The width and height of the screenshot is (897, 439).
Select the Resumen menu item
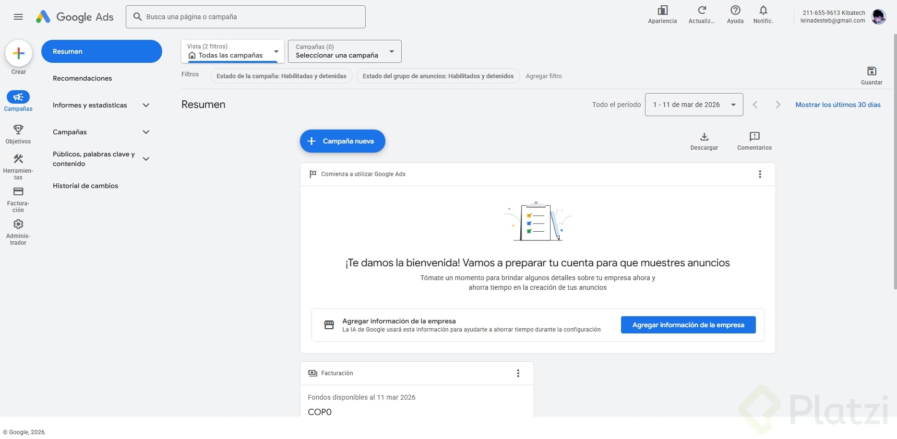[102, 51]
